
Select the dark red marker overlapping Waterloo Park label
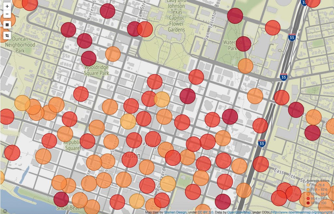click(243, 44)
